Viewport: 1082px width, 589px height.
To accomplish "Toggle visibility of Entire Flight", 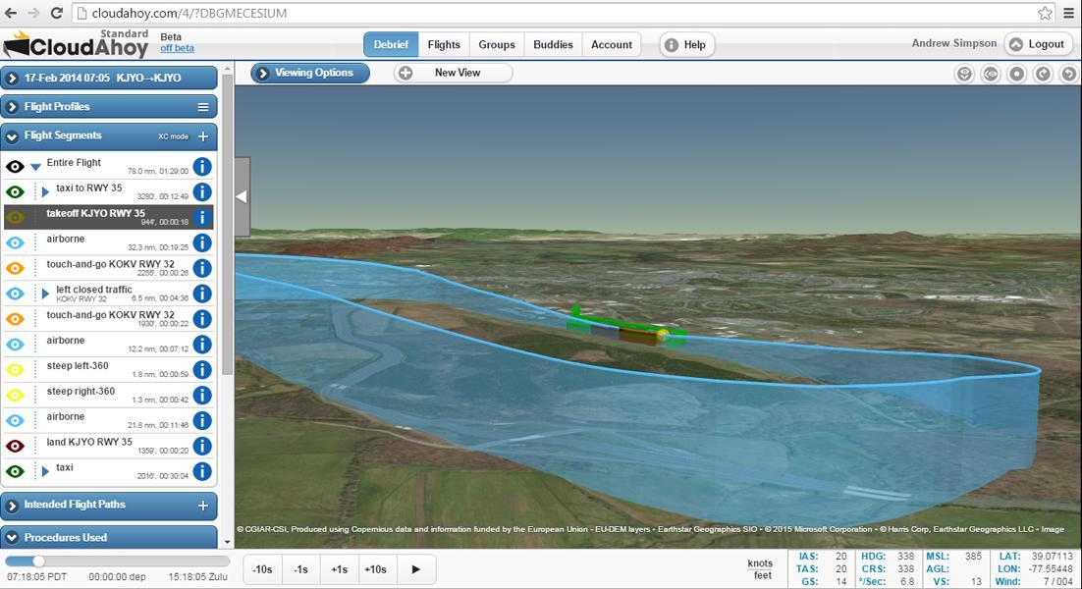I will [x=15, y=166].
